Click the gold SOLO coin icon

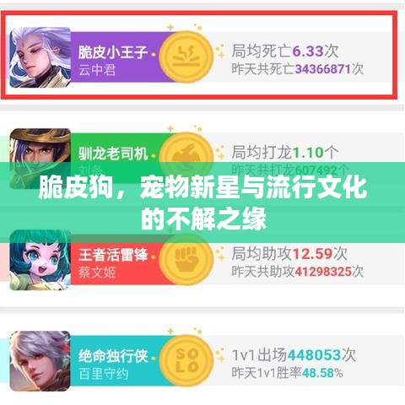tap(186, 361)
